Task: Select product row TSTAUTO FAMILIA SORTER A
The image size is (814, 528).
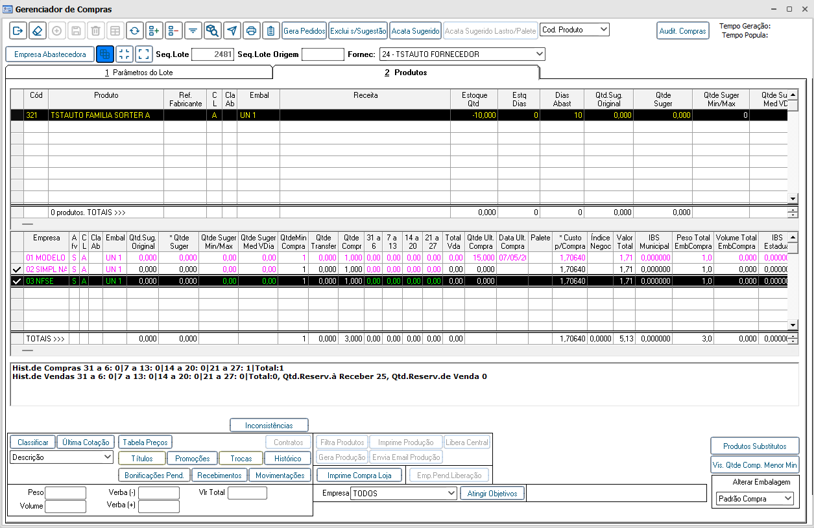Action: [x=399, y=115]
